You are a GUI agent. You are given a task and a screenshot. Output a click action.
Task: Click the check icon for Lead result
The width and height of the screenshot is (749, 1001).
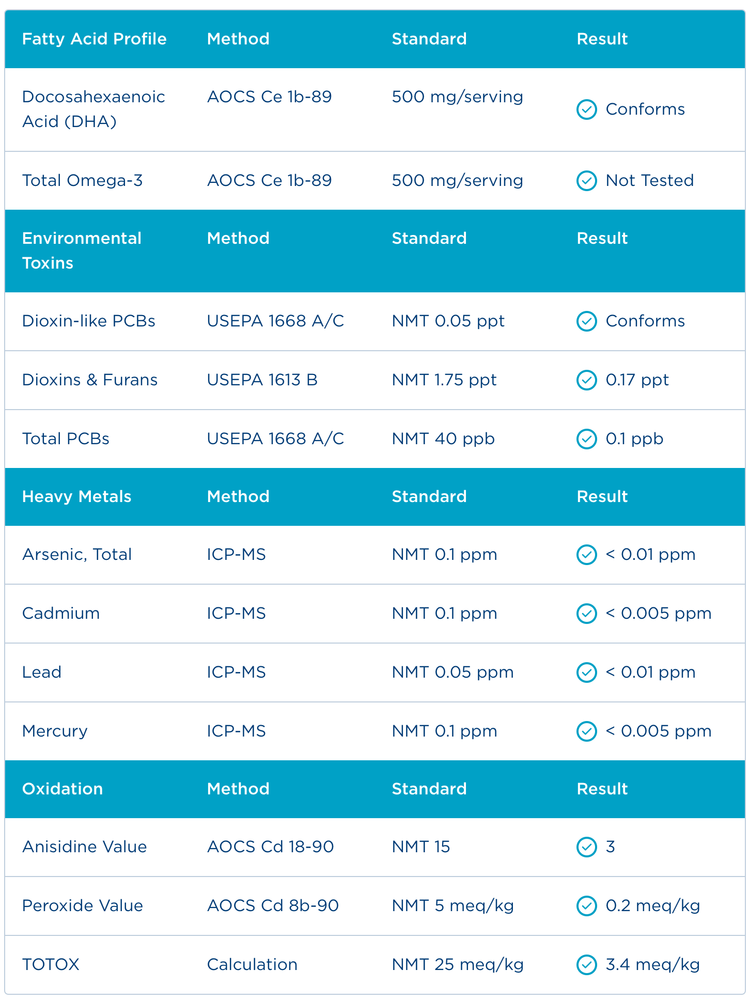[x=586, y=672]
